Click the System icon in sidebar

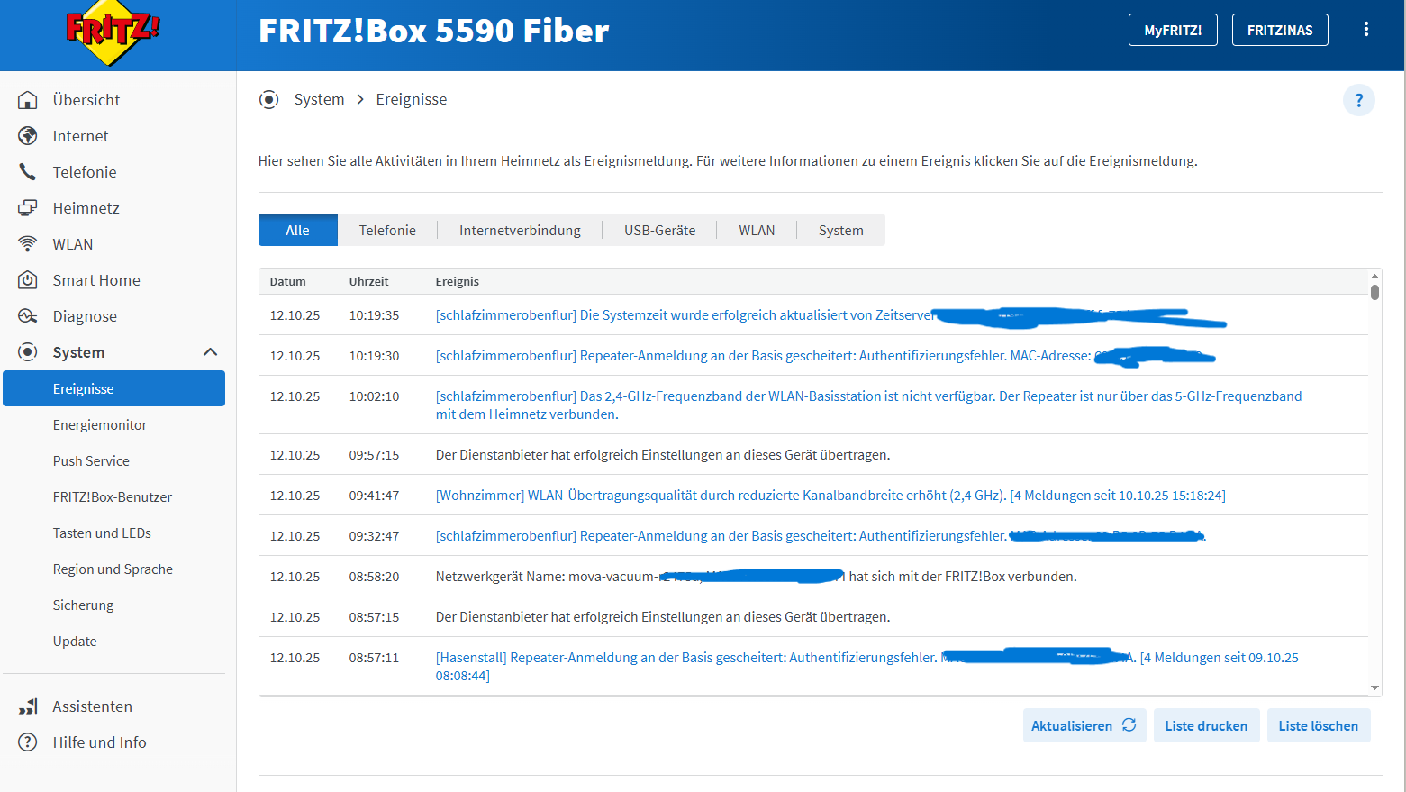coord(28,352)
